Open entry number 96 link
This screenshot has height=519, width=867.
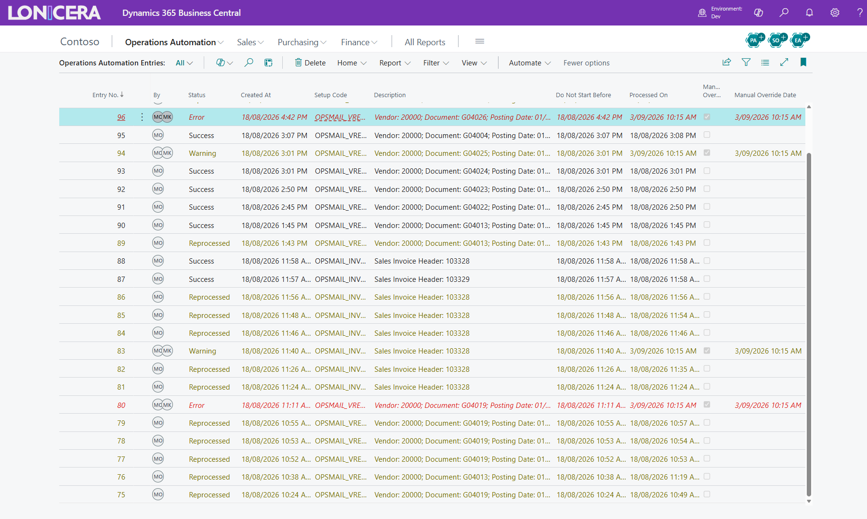click(121, 117)
